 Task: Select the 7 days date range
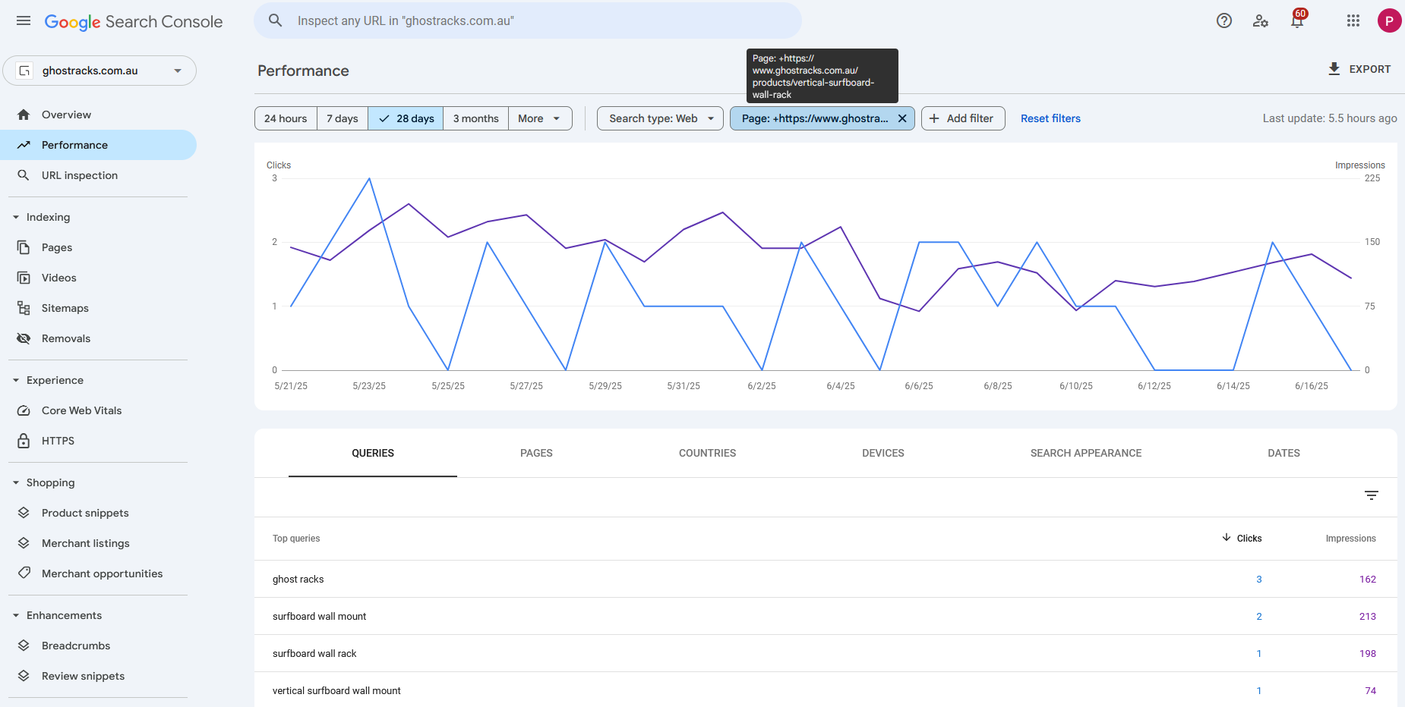point(343,118)
